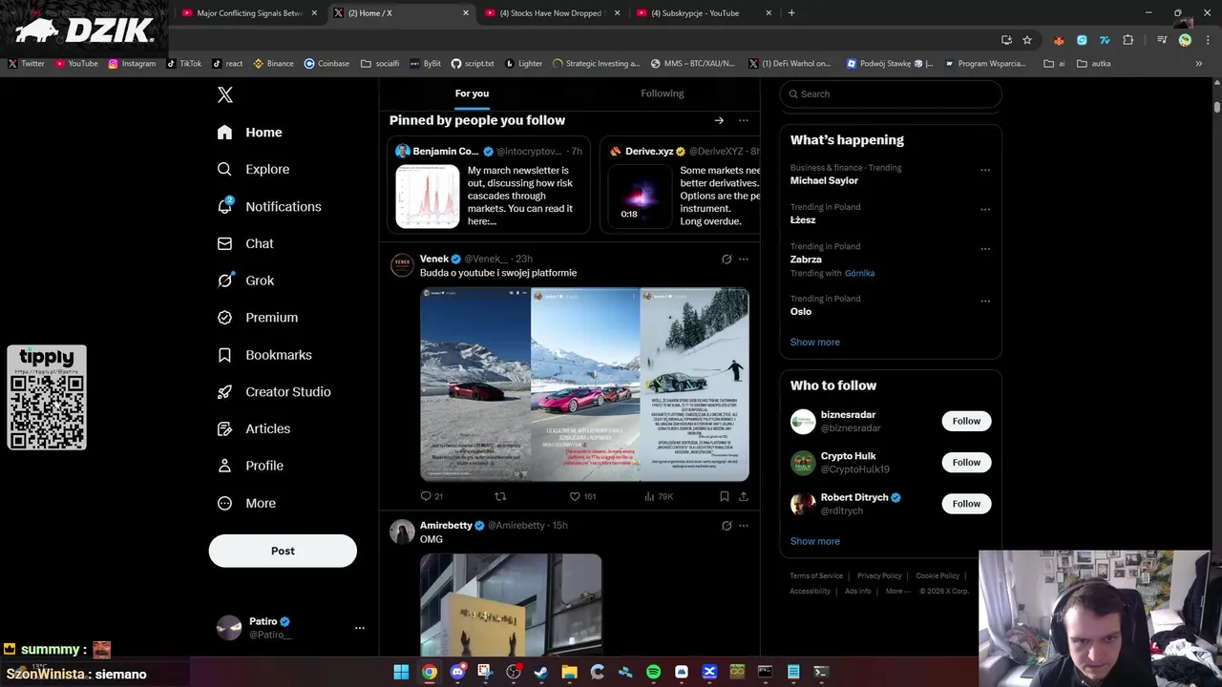Viewport: 1222px width, 687px height.
Task: Bookmark this page with the star icon
Action: [1027, 40]
